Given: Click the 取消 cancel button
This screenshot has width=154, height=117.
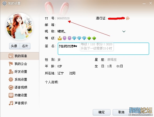Looking at the screenshot, I should 121,112.
